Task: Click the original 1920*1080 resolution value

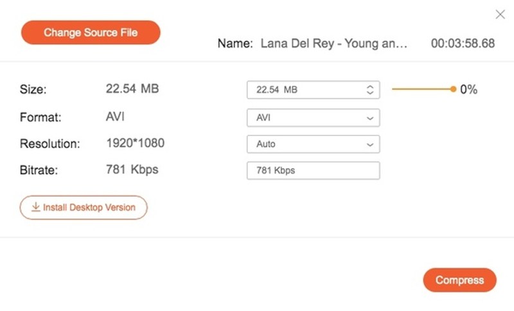Action: point(135,144)
